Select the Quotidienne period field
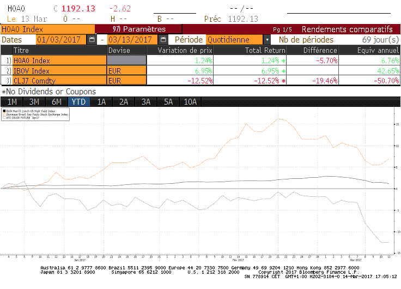 coord(234,40)
